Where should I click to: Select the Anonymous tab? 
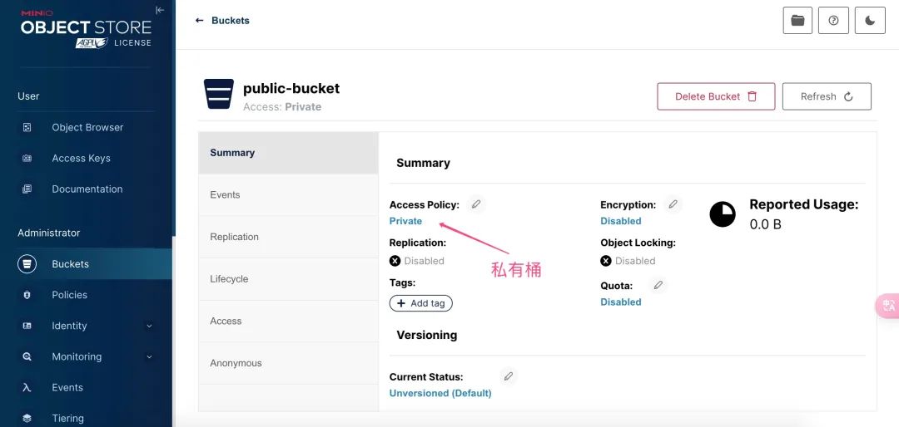point(236,363)
